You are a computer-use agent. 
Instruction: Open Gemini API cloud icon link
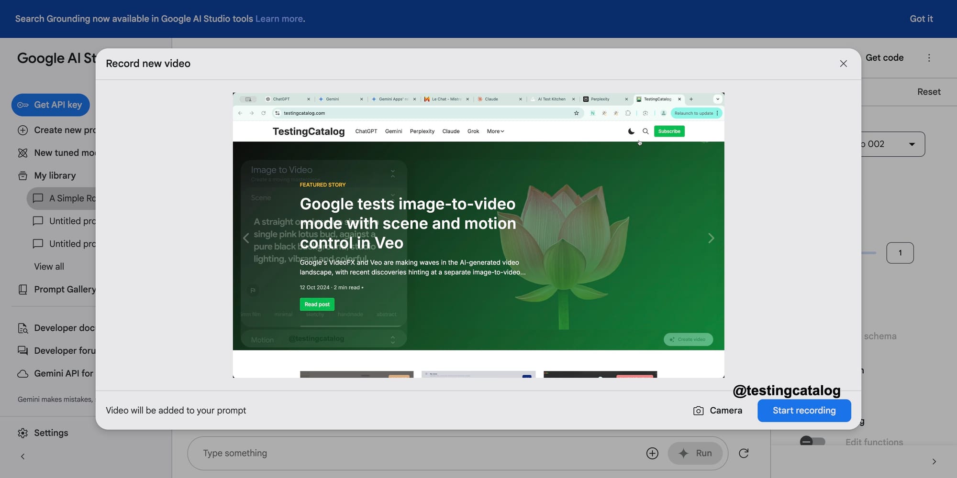(22, 373)
